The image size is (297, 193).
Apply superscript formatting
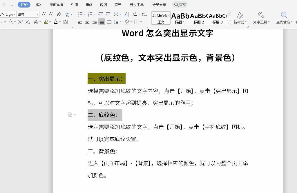tap(20, 22)
